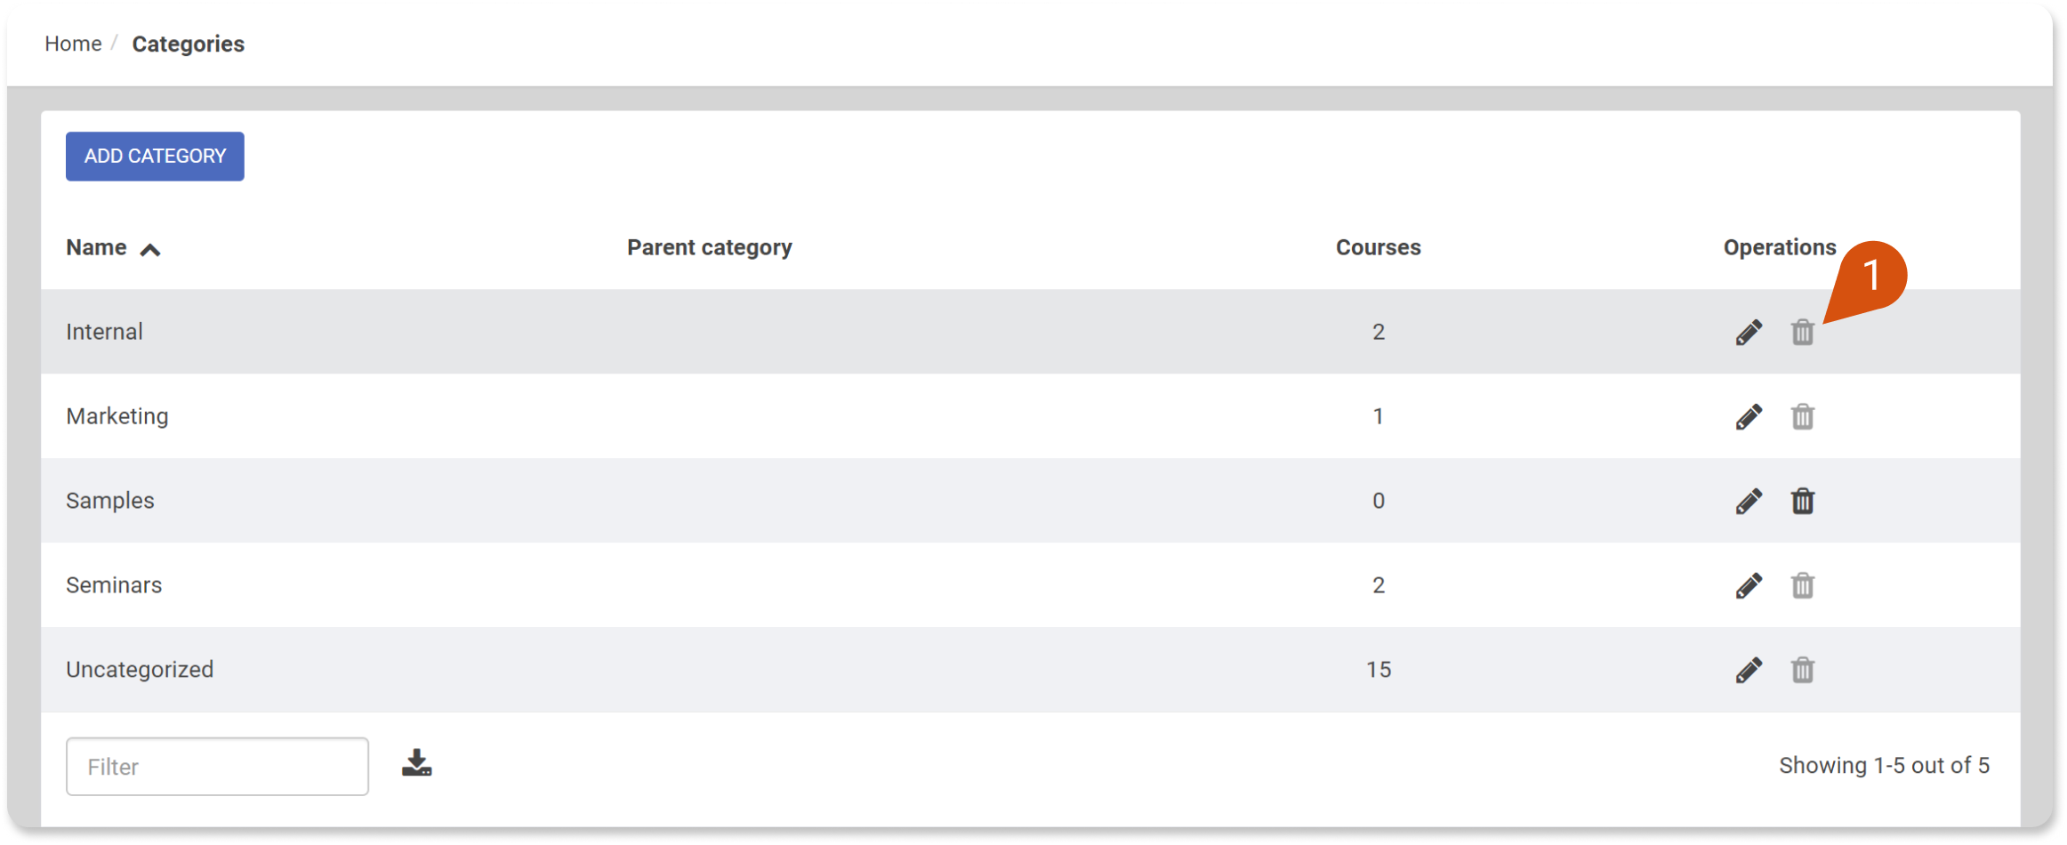Click the Categories breadcrumb item
Image resolution: width=2067 pixels, height=845 pixels.
coord(188,44)
